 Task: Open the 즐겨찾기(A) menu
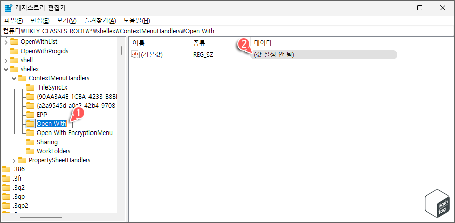point(100,21)
